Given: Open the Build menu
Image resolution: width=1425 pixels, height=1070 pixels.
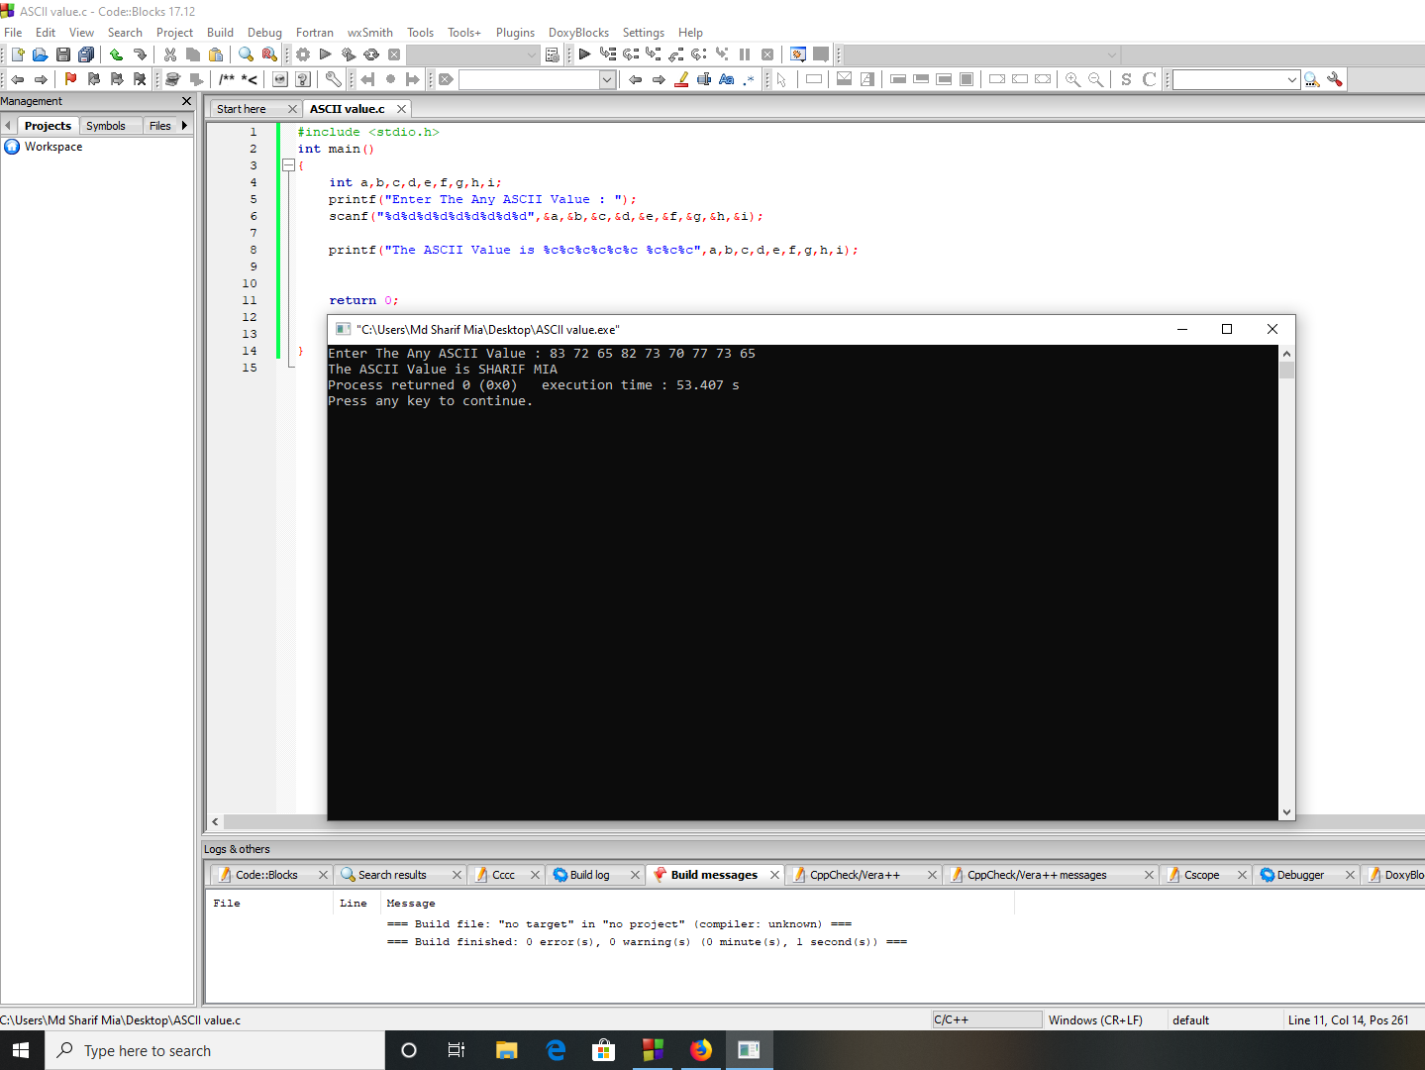Looking at the screenshot, I should tap(220, 33).
